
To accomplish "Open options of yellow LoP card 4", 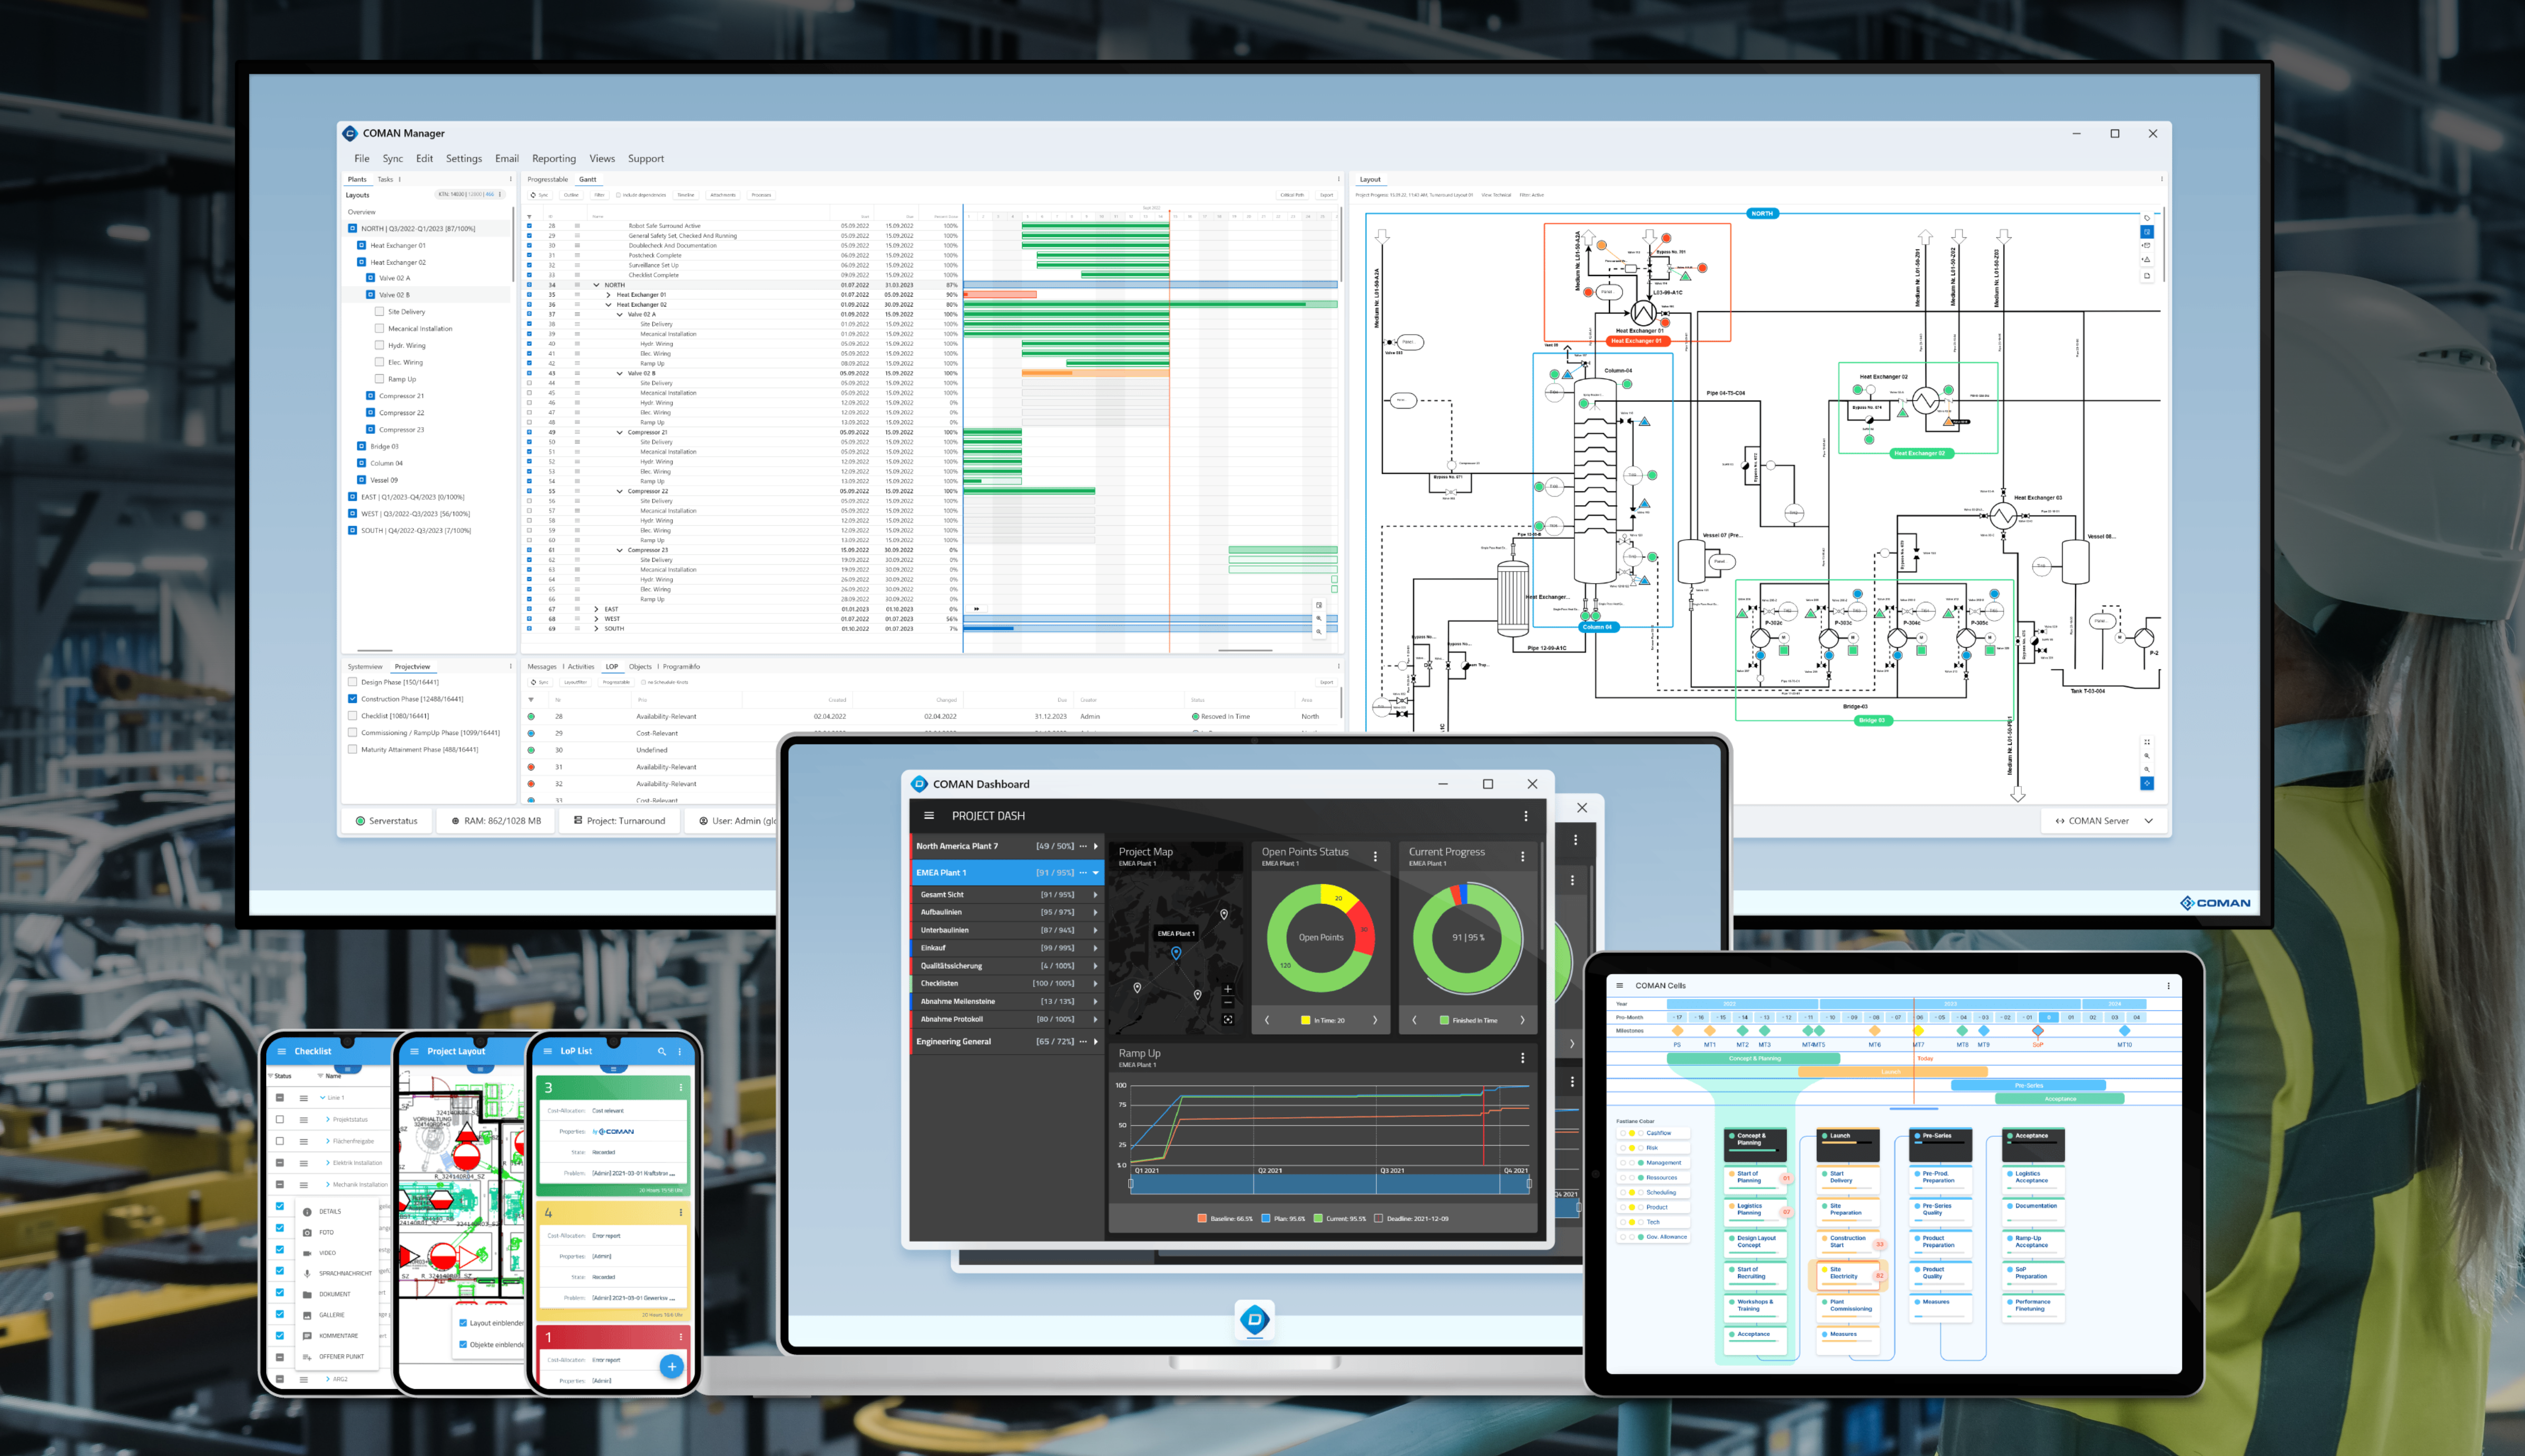I will pos(681,1212).
